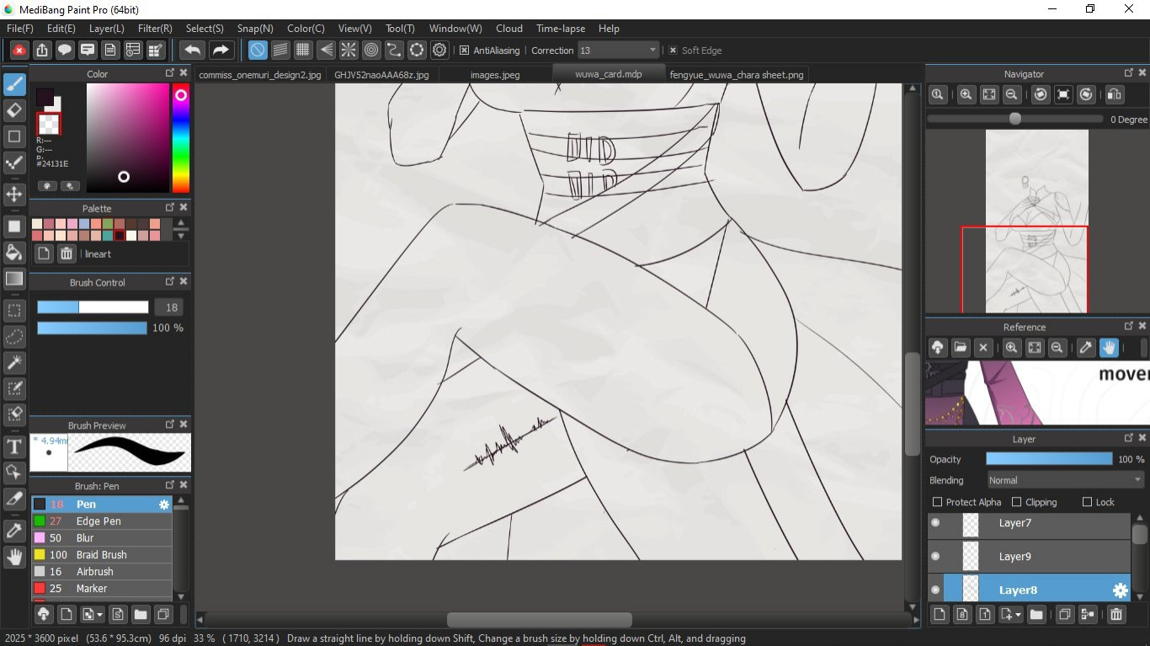Switch to fengyue_wuwa_chara sheet.png tab
1150x646 pixels.
coord(737,75)
